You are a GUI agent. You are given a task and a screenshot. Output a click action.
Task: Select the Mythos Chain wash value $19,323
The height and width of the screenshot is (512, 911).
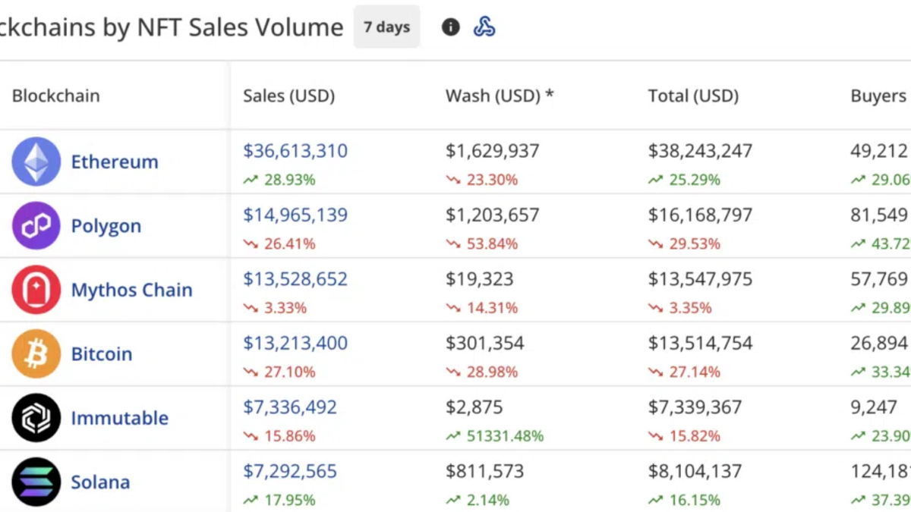pos(480,278)
